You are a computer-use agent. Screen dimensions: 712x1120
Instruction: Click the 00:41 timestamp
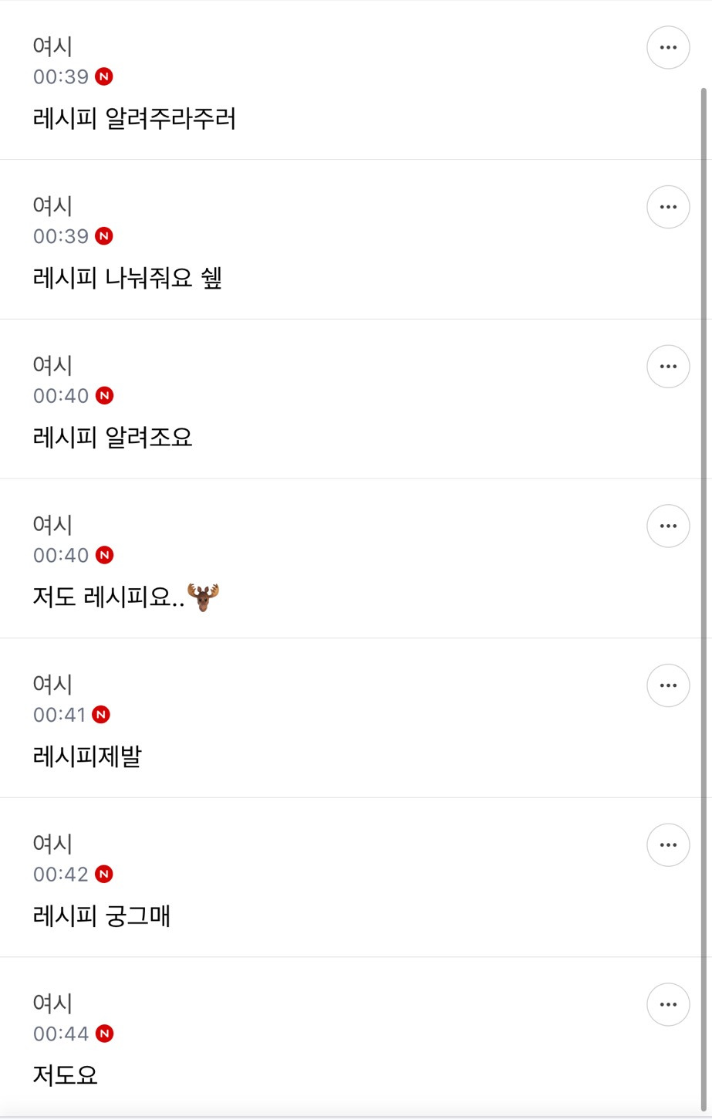(x=59, y=715)
